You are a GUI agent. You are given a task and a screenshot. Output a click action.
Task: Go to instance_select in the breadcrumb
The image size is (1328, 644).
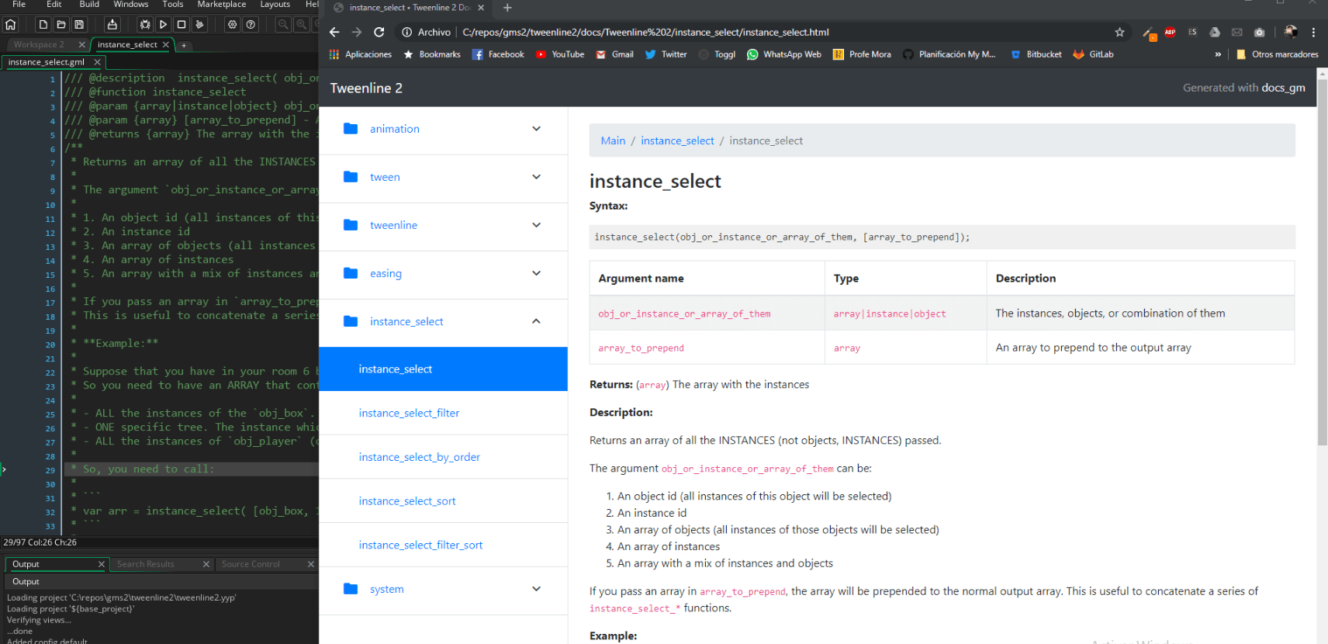[x=677, y=140]
